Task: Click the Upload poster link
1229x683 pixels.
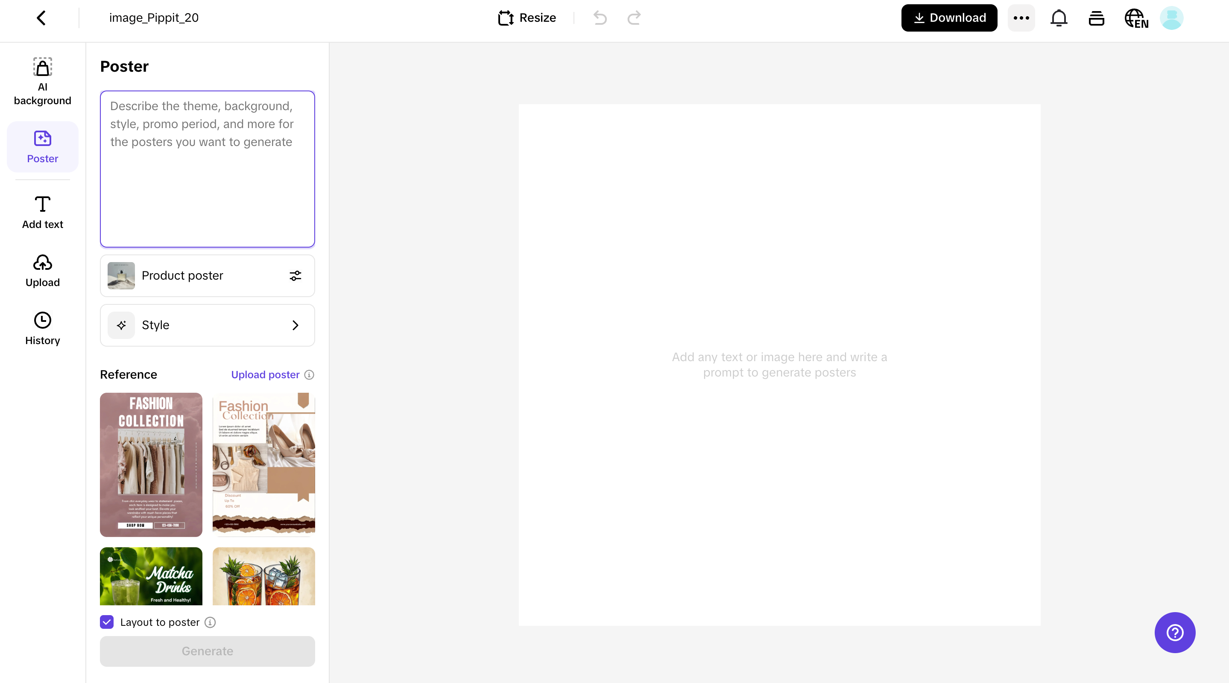Action: pos(265,375)
